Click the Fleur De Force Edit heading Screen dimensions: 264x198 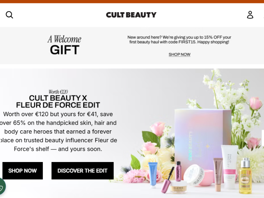tap(58, 101)
